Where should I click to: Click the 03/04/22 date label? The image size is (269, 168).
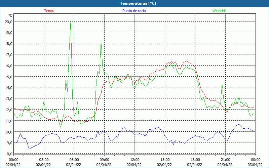tap(255, 165)
